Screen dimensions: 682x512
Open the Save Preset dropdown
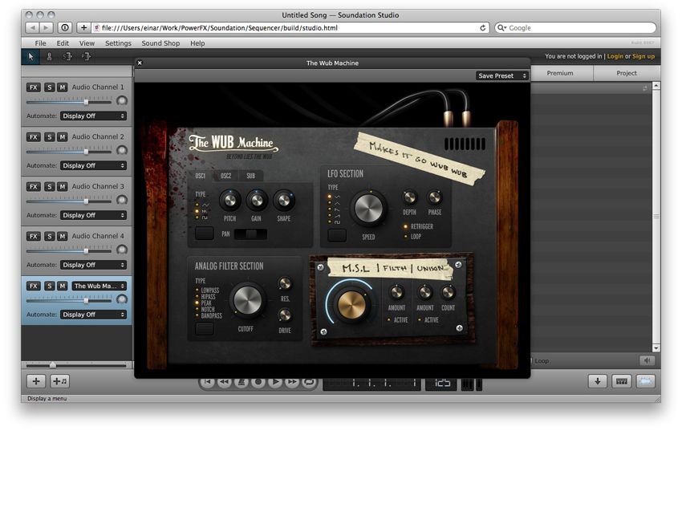502,75
